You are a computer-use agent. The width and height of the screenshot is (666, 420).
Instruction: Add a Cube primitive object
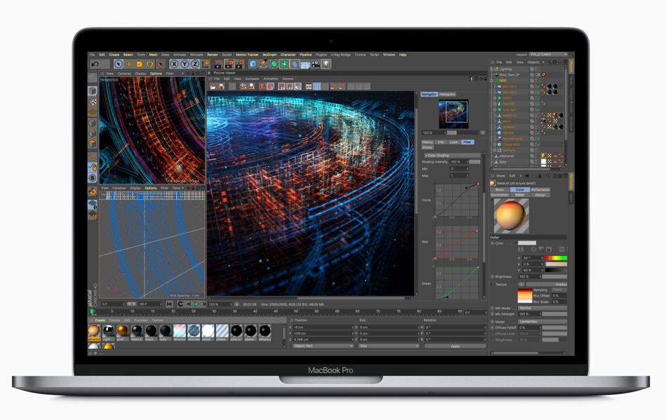253,64
